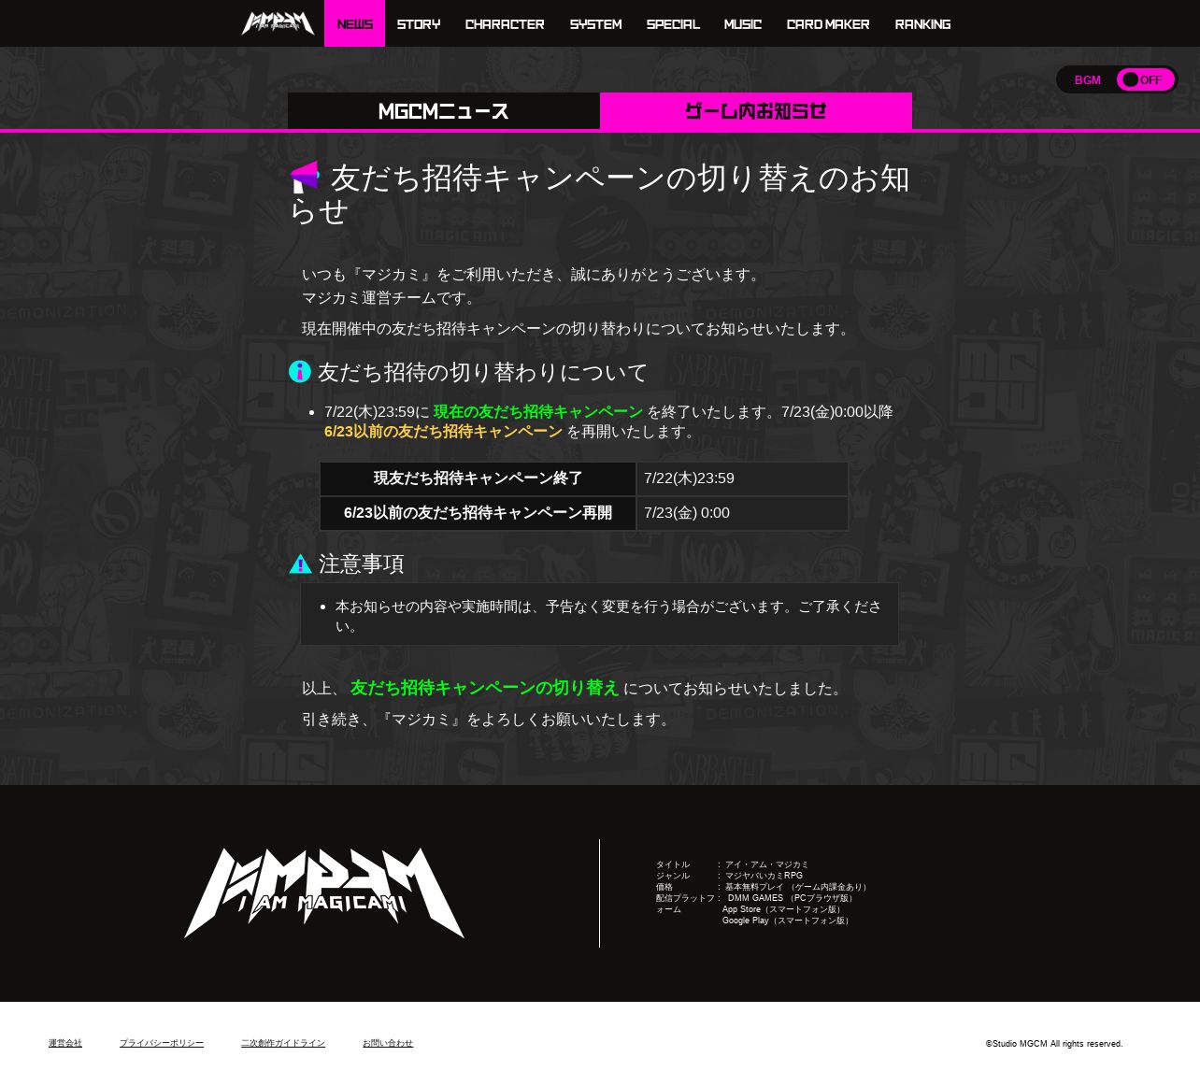Image resolution: width=1200 pixels, height=1085 pixels.
Task: Switch to the MGCMニュース tab
Action: click(x=444, y=111)
